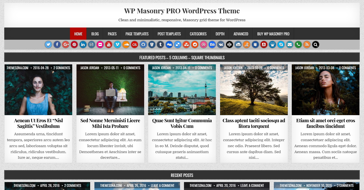The width and height of the screenshot is (364, 190).
Task: Open the red letter A social icon
Action: pos(264,45)
